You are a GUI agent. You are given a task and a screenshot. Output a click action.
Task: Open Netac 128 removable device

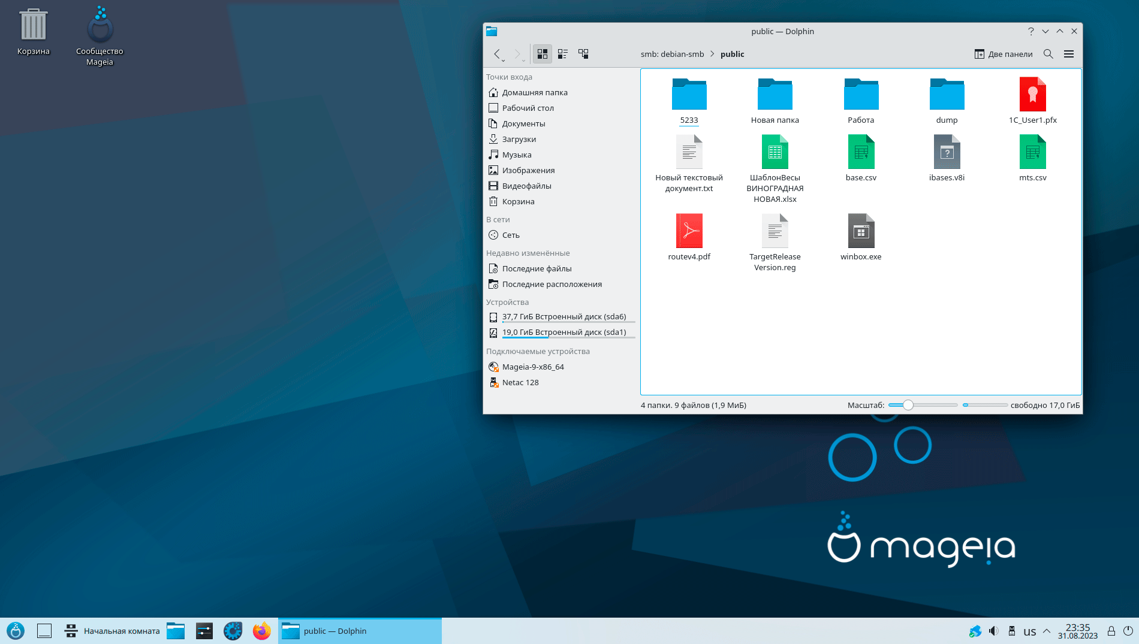click(520, 382)
